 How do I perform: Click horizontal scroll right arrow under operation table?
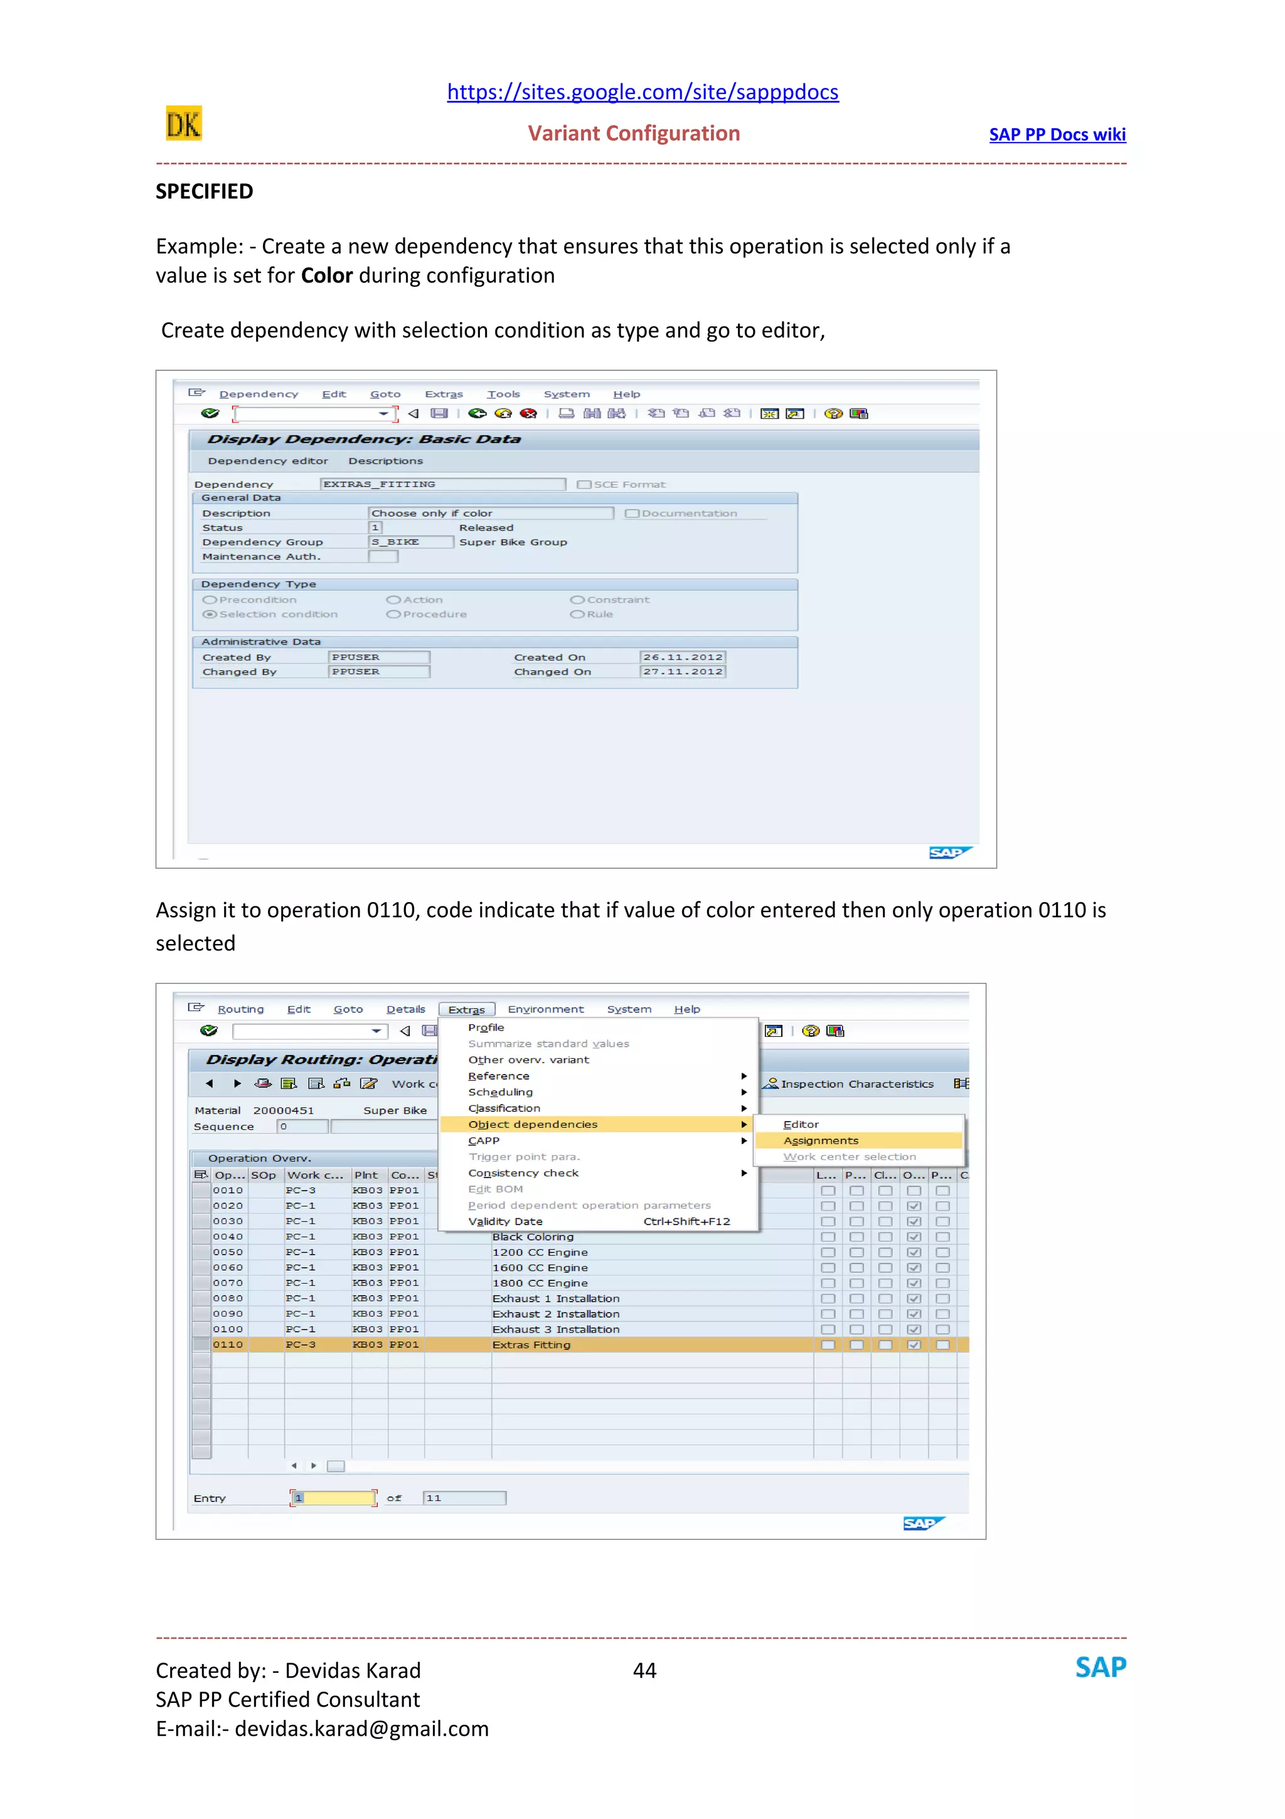314,1466
